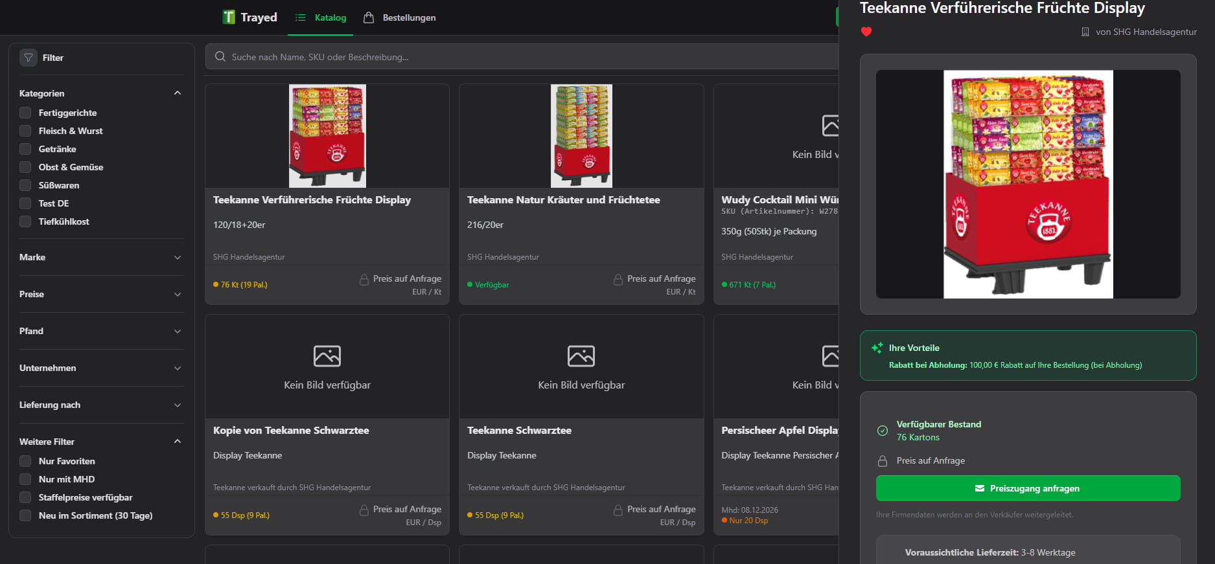The image size is (1215, 564).
Task: Tick the Tiefkühlkost checkbox
Action: pyautogui.click(x=25, y=221)
